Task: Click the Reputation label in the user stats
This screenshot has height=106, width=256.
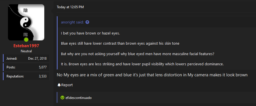Action: [15, 76]
